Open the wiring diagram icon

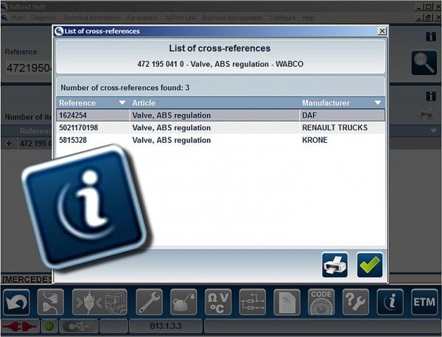[252, 302]
